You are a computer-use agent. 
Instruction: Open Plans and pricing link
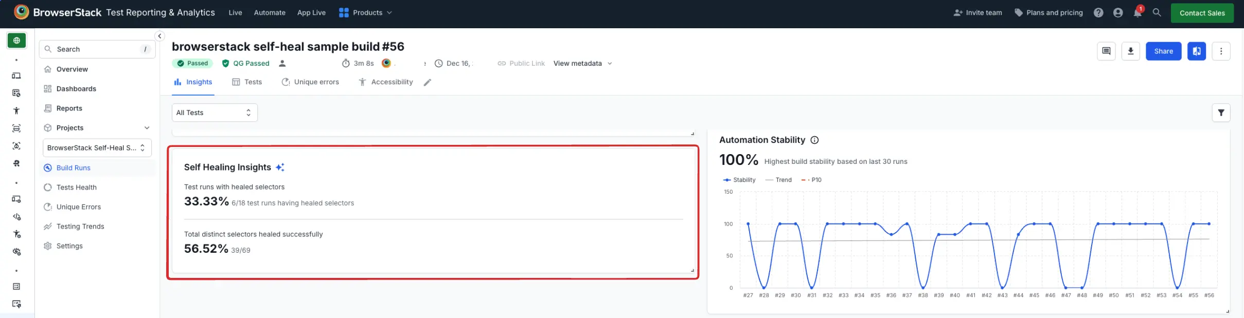point(1048,12)
